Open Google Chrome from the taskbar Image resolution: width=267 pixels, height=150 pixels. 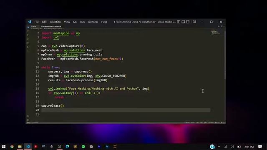[x=12, y=146]
